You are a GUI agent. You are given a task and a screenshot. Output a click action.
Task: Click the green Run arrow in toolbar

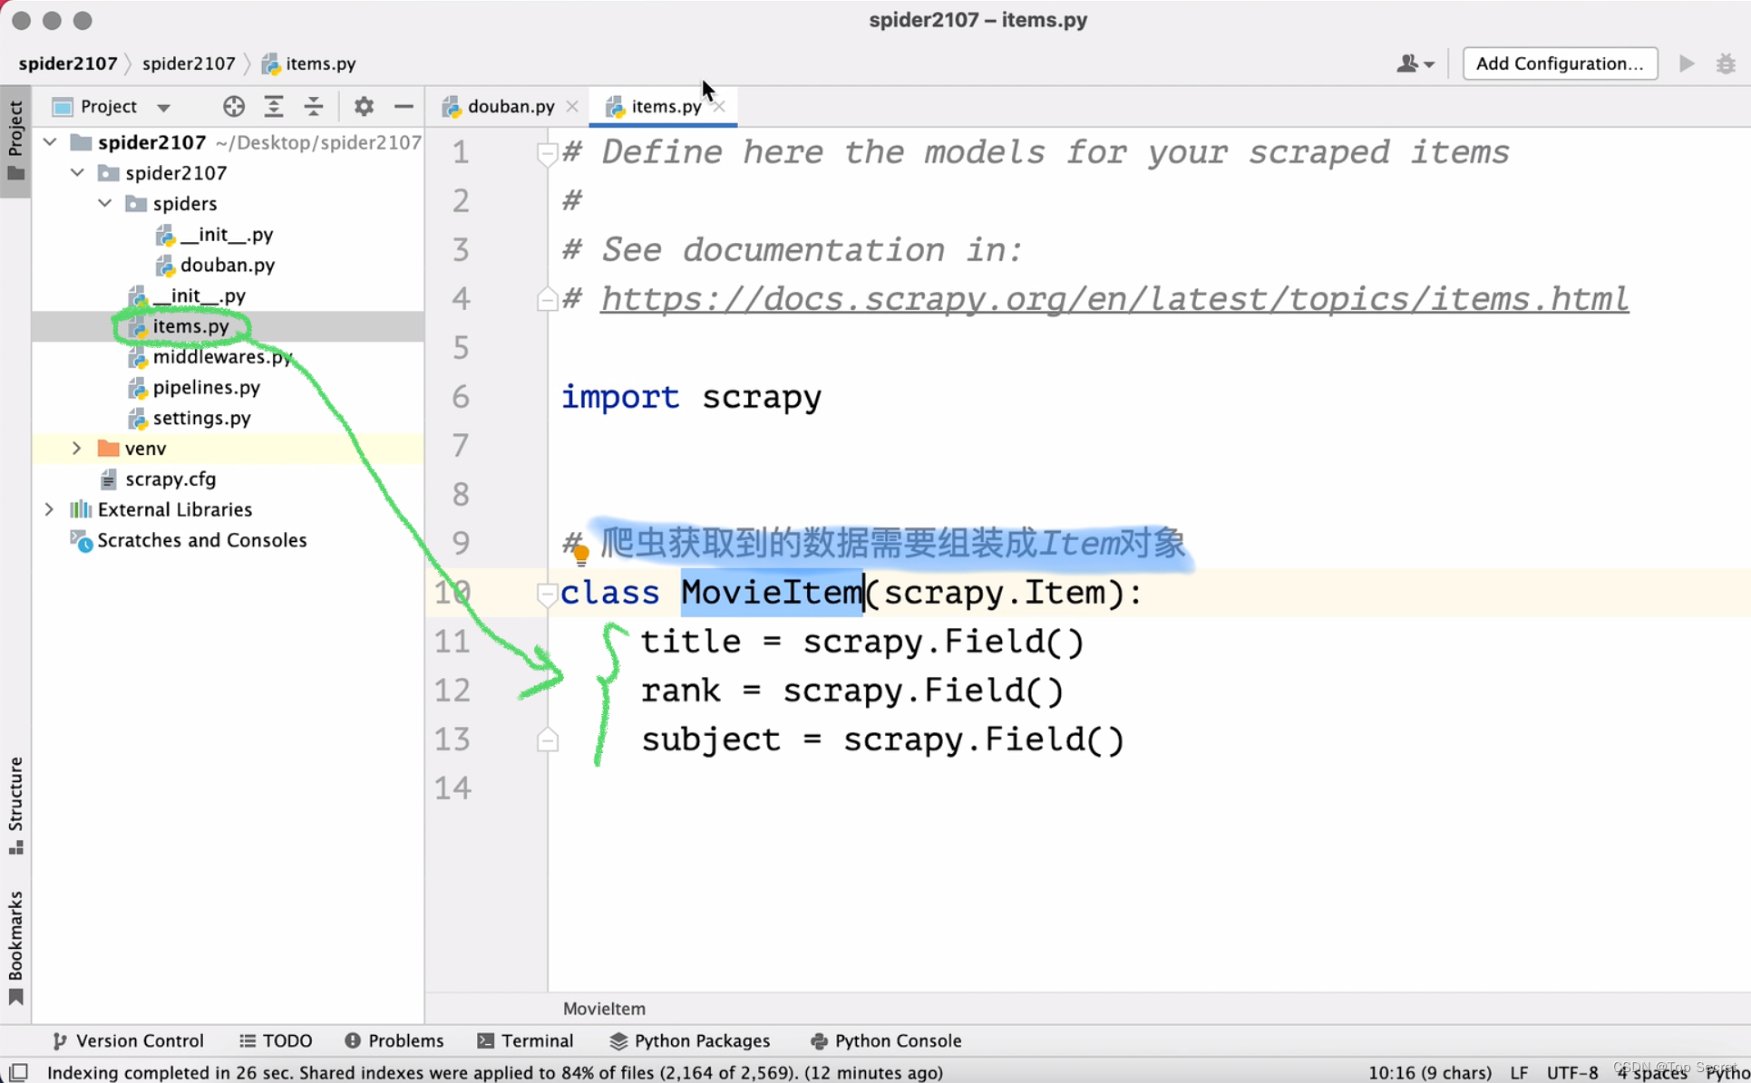click(x=1687, y=63)
